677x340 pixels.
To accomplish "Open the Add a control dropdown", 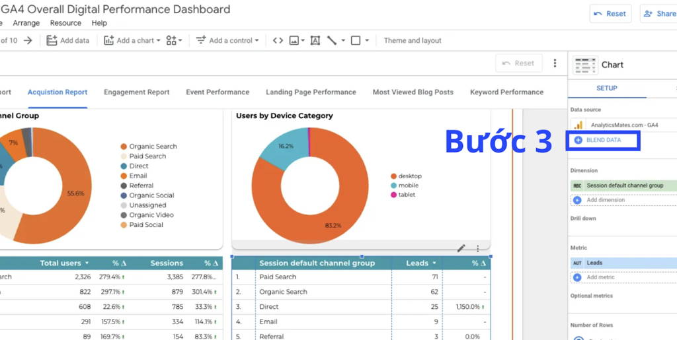I will click(227, 40).
